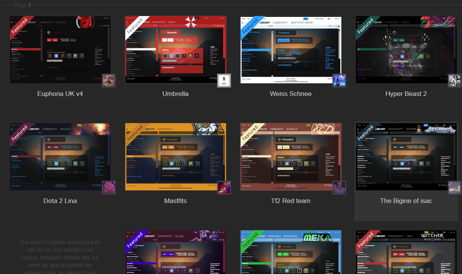462x274 pixels.
Task: Open the Umbrella skin preview image
Action: tap(176, 50)
